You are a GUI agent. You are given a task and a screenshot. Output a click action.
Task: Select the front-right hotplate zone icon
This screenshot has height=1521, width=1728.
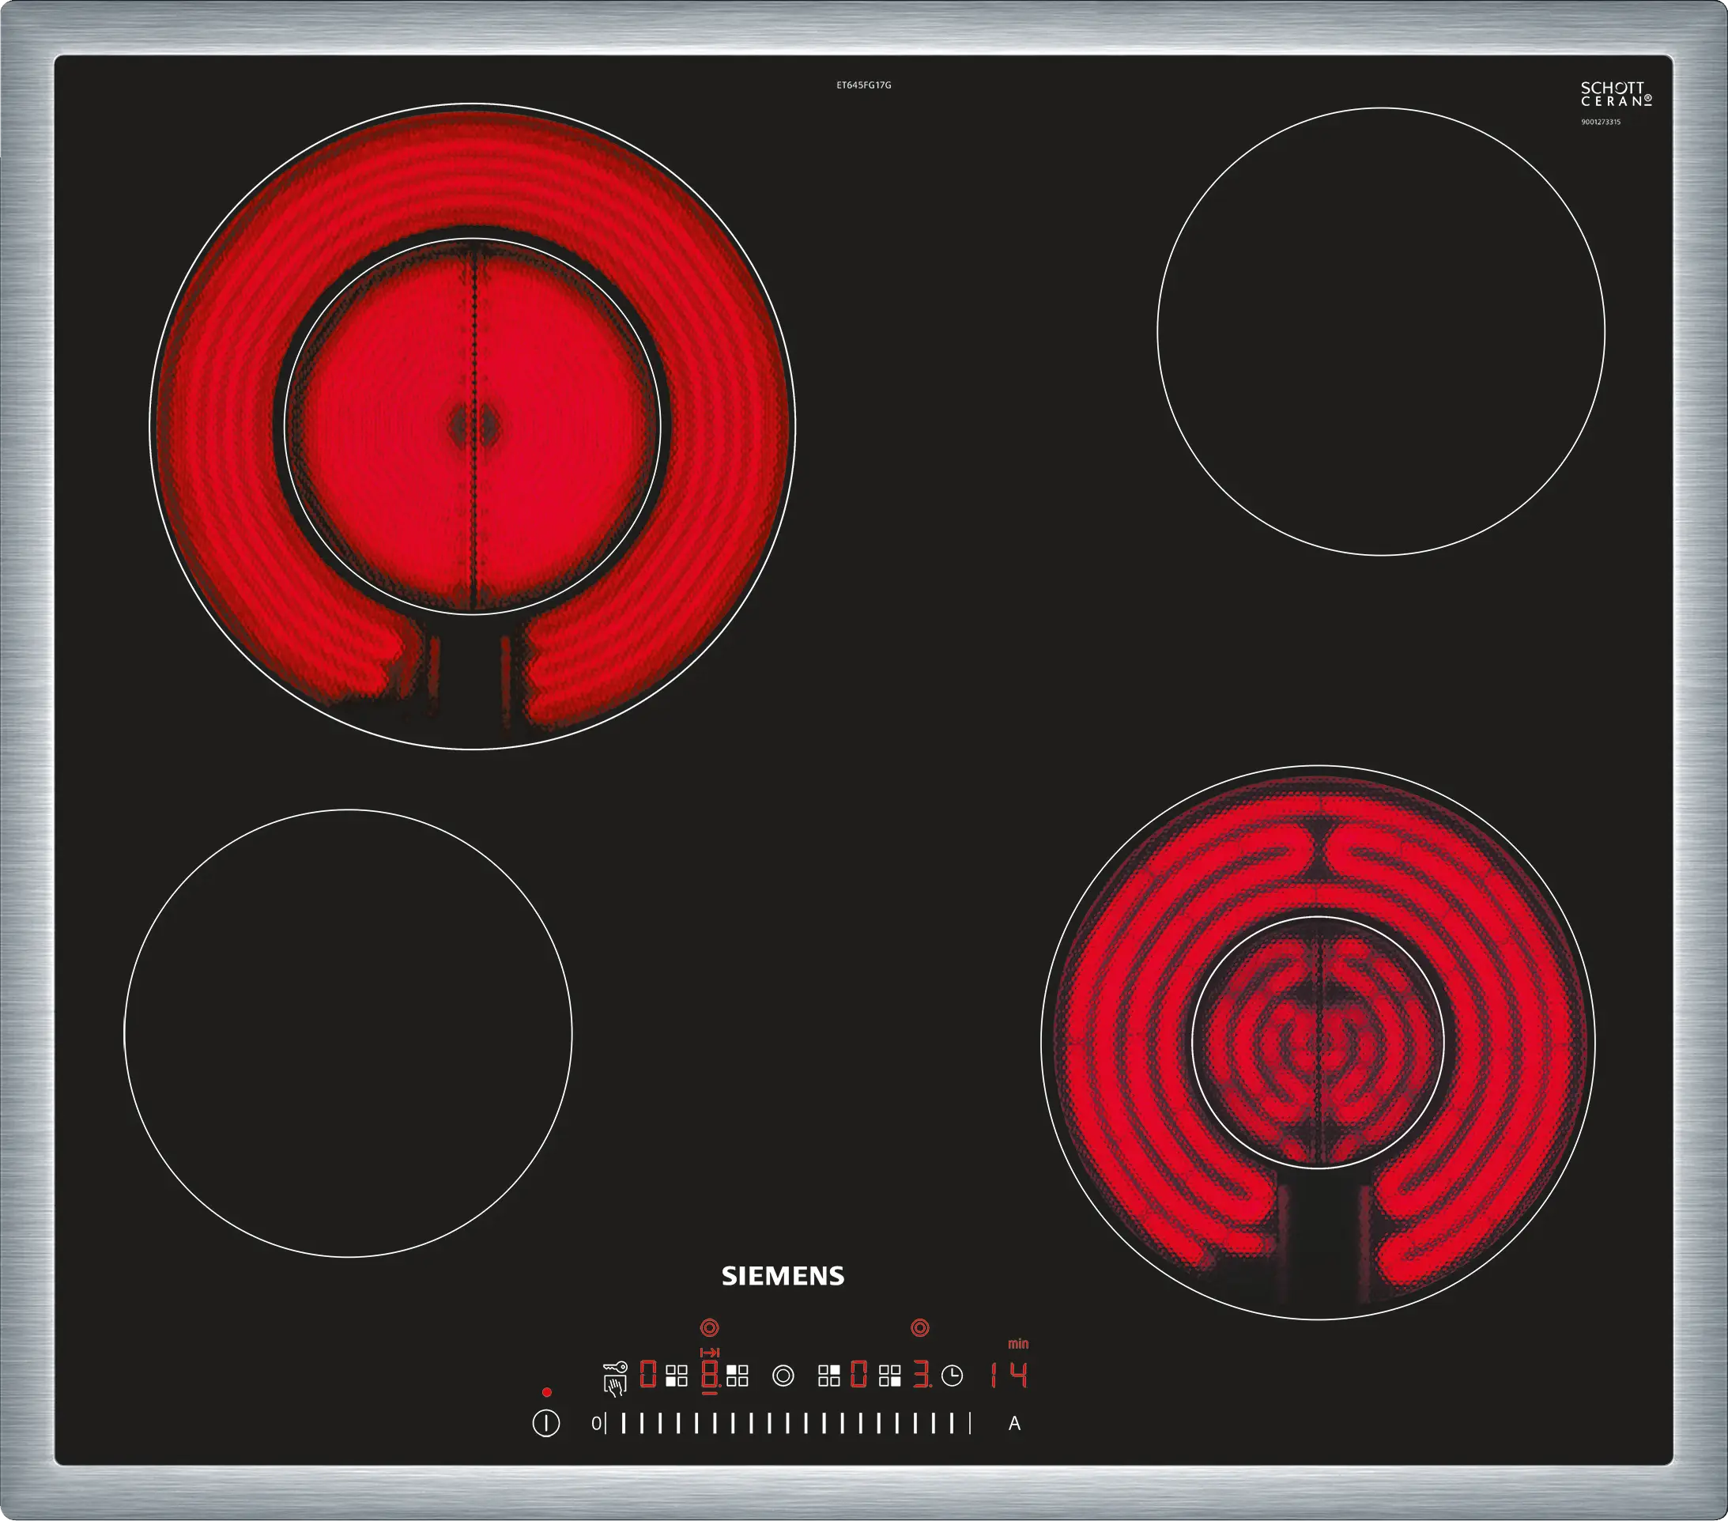[x=890, y=1376]
